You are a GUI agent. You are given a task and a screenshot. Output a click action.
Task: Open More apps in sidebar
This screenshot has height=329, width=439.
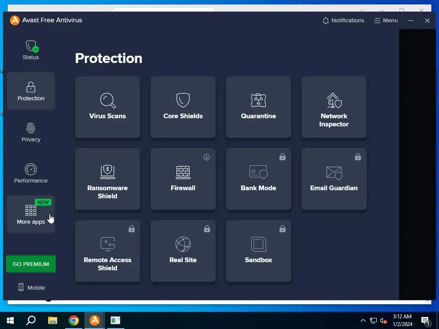tap(31, 214)
